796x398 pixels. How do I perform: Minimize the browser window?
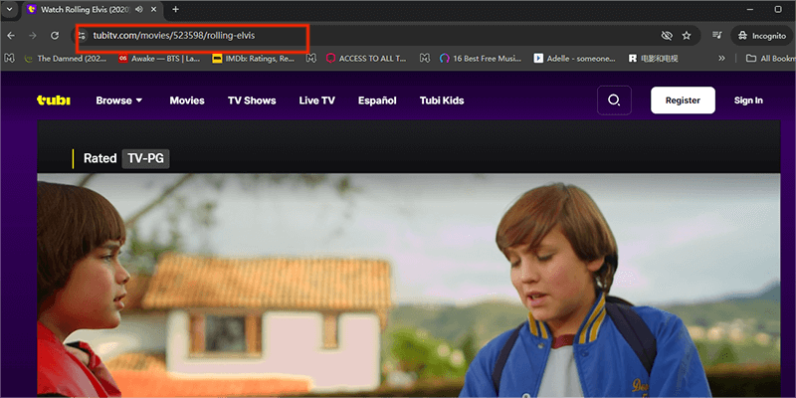point(750,9)
